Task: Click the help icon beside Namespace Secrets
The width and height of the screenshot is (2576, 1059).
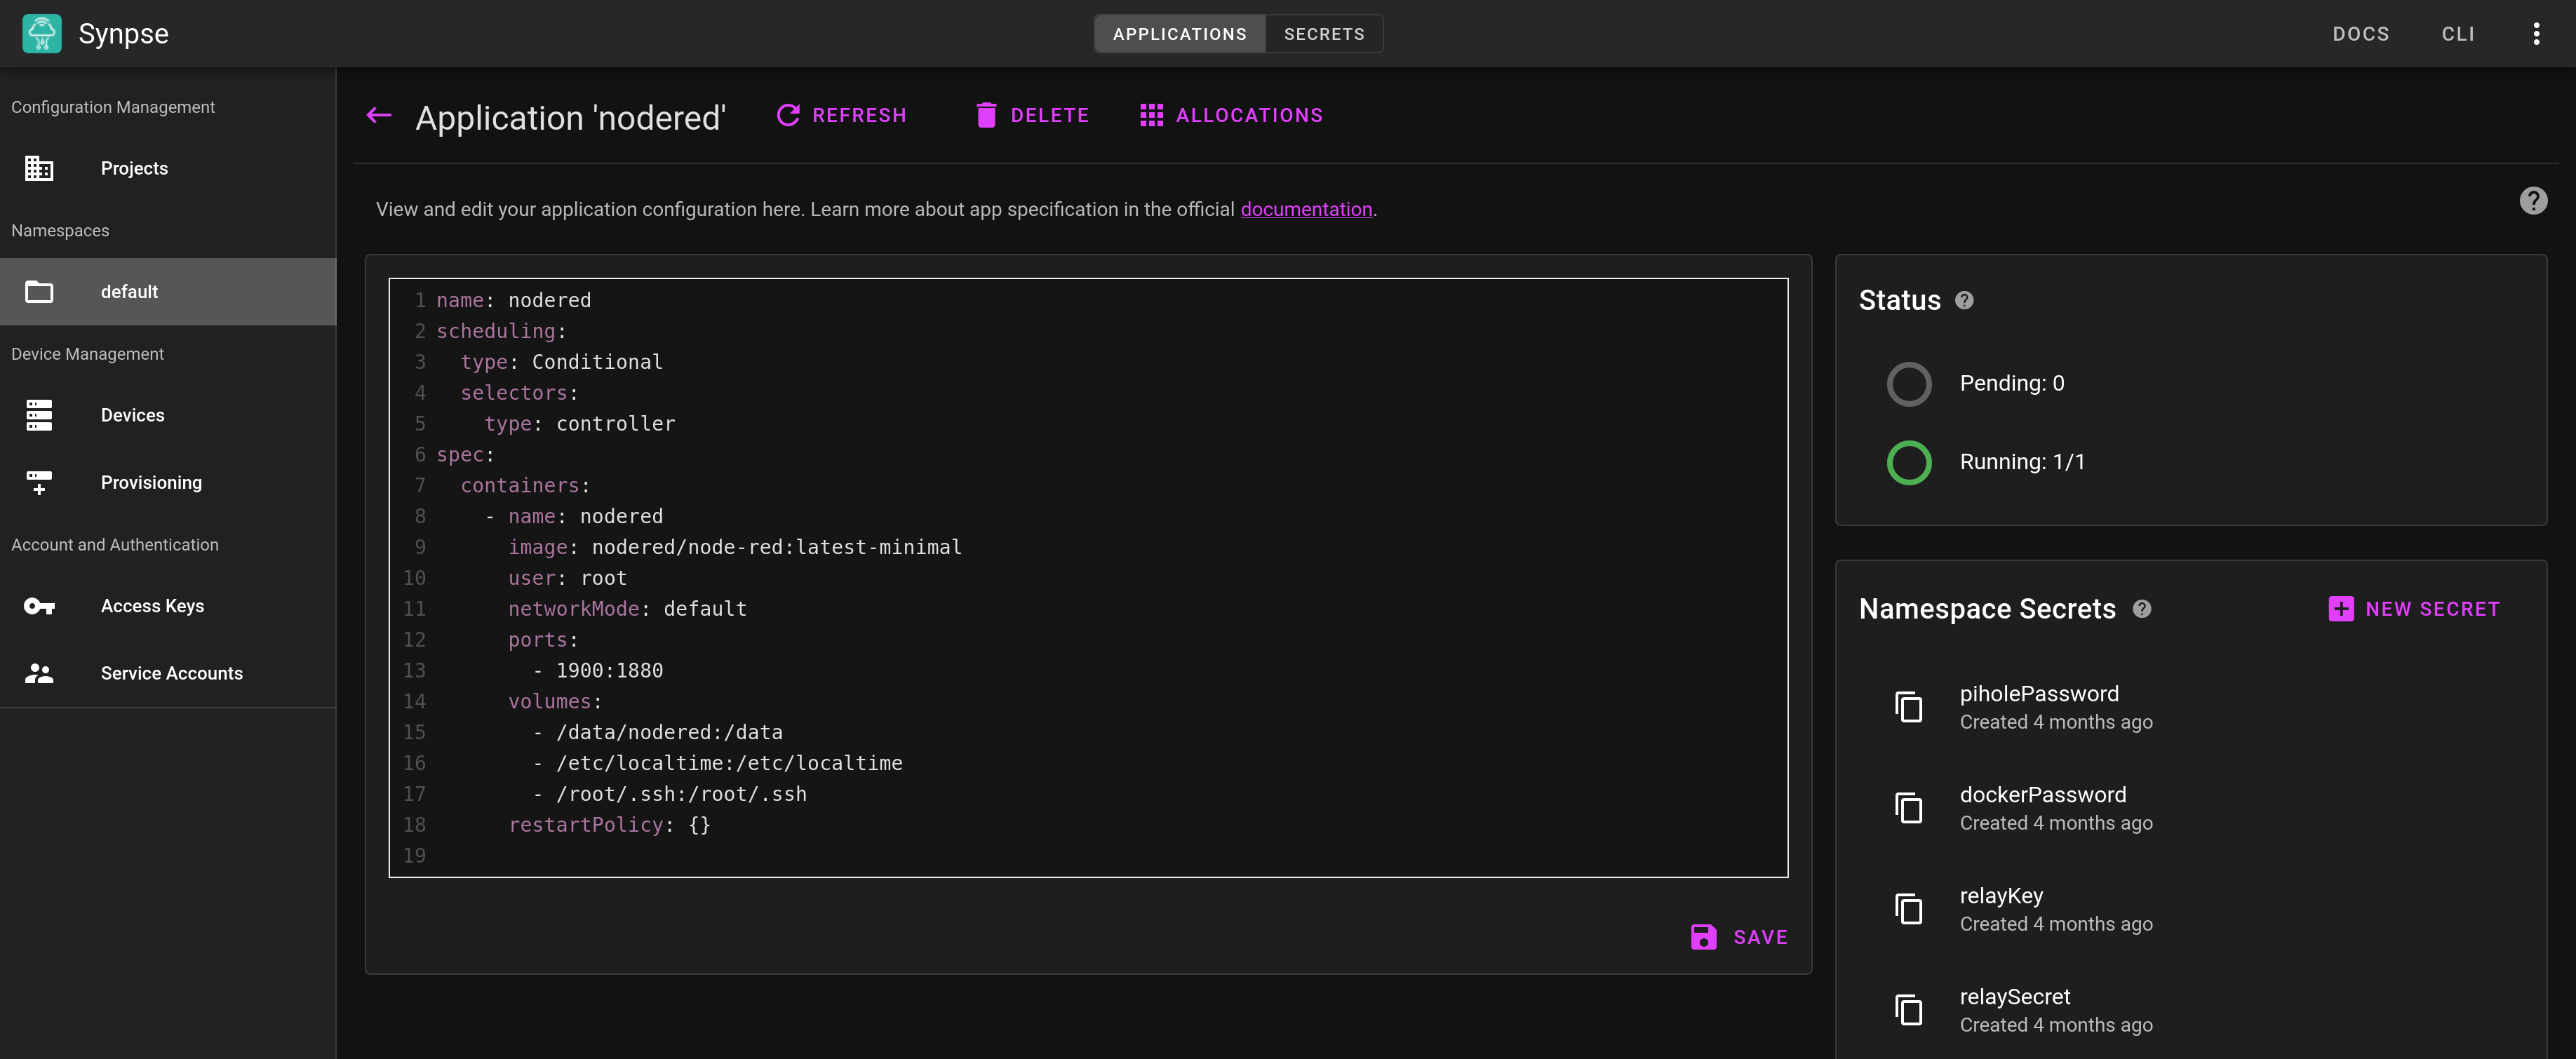Action: point(2141,609)
